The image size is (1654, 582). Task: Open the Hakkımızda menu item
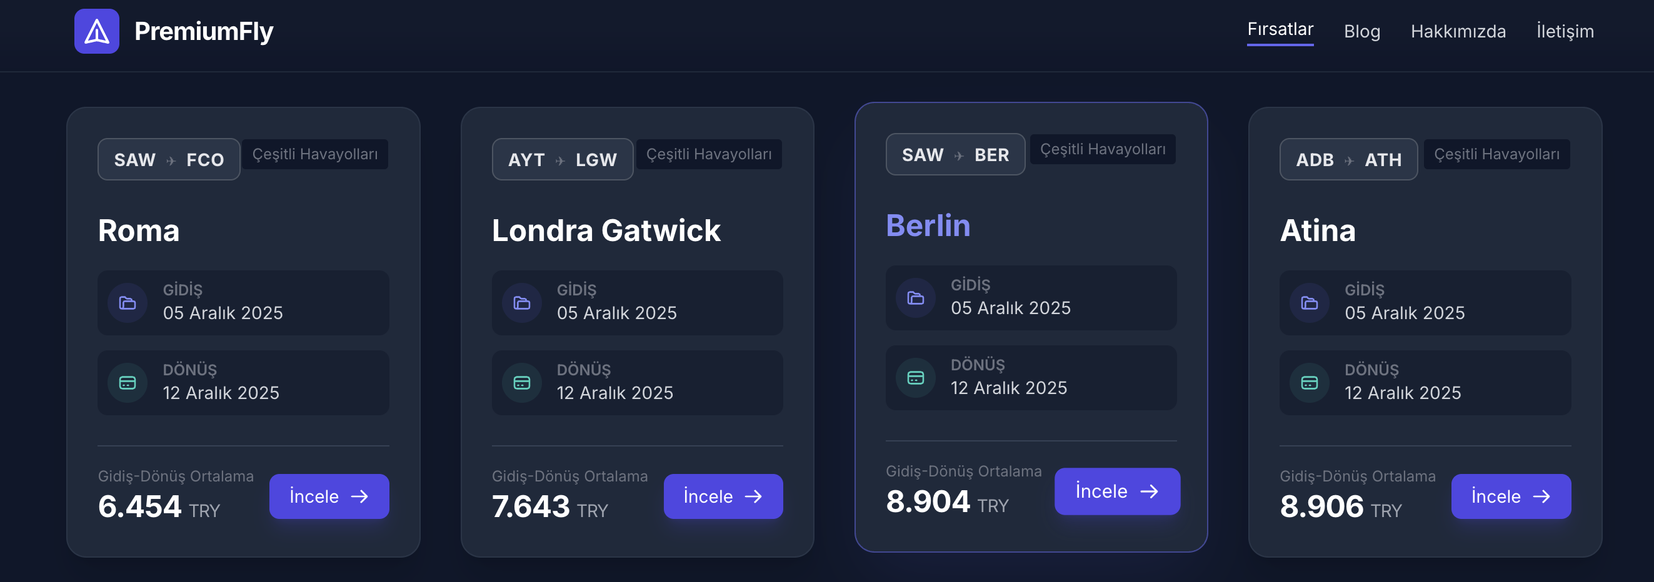pyautogui.click(x=1458, y=31)
